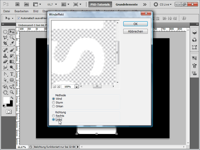
Task: Click the foreground color swatch
Action: [6, 100]
